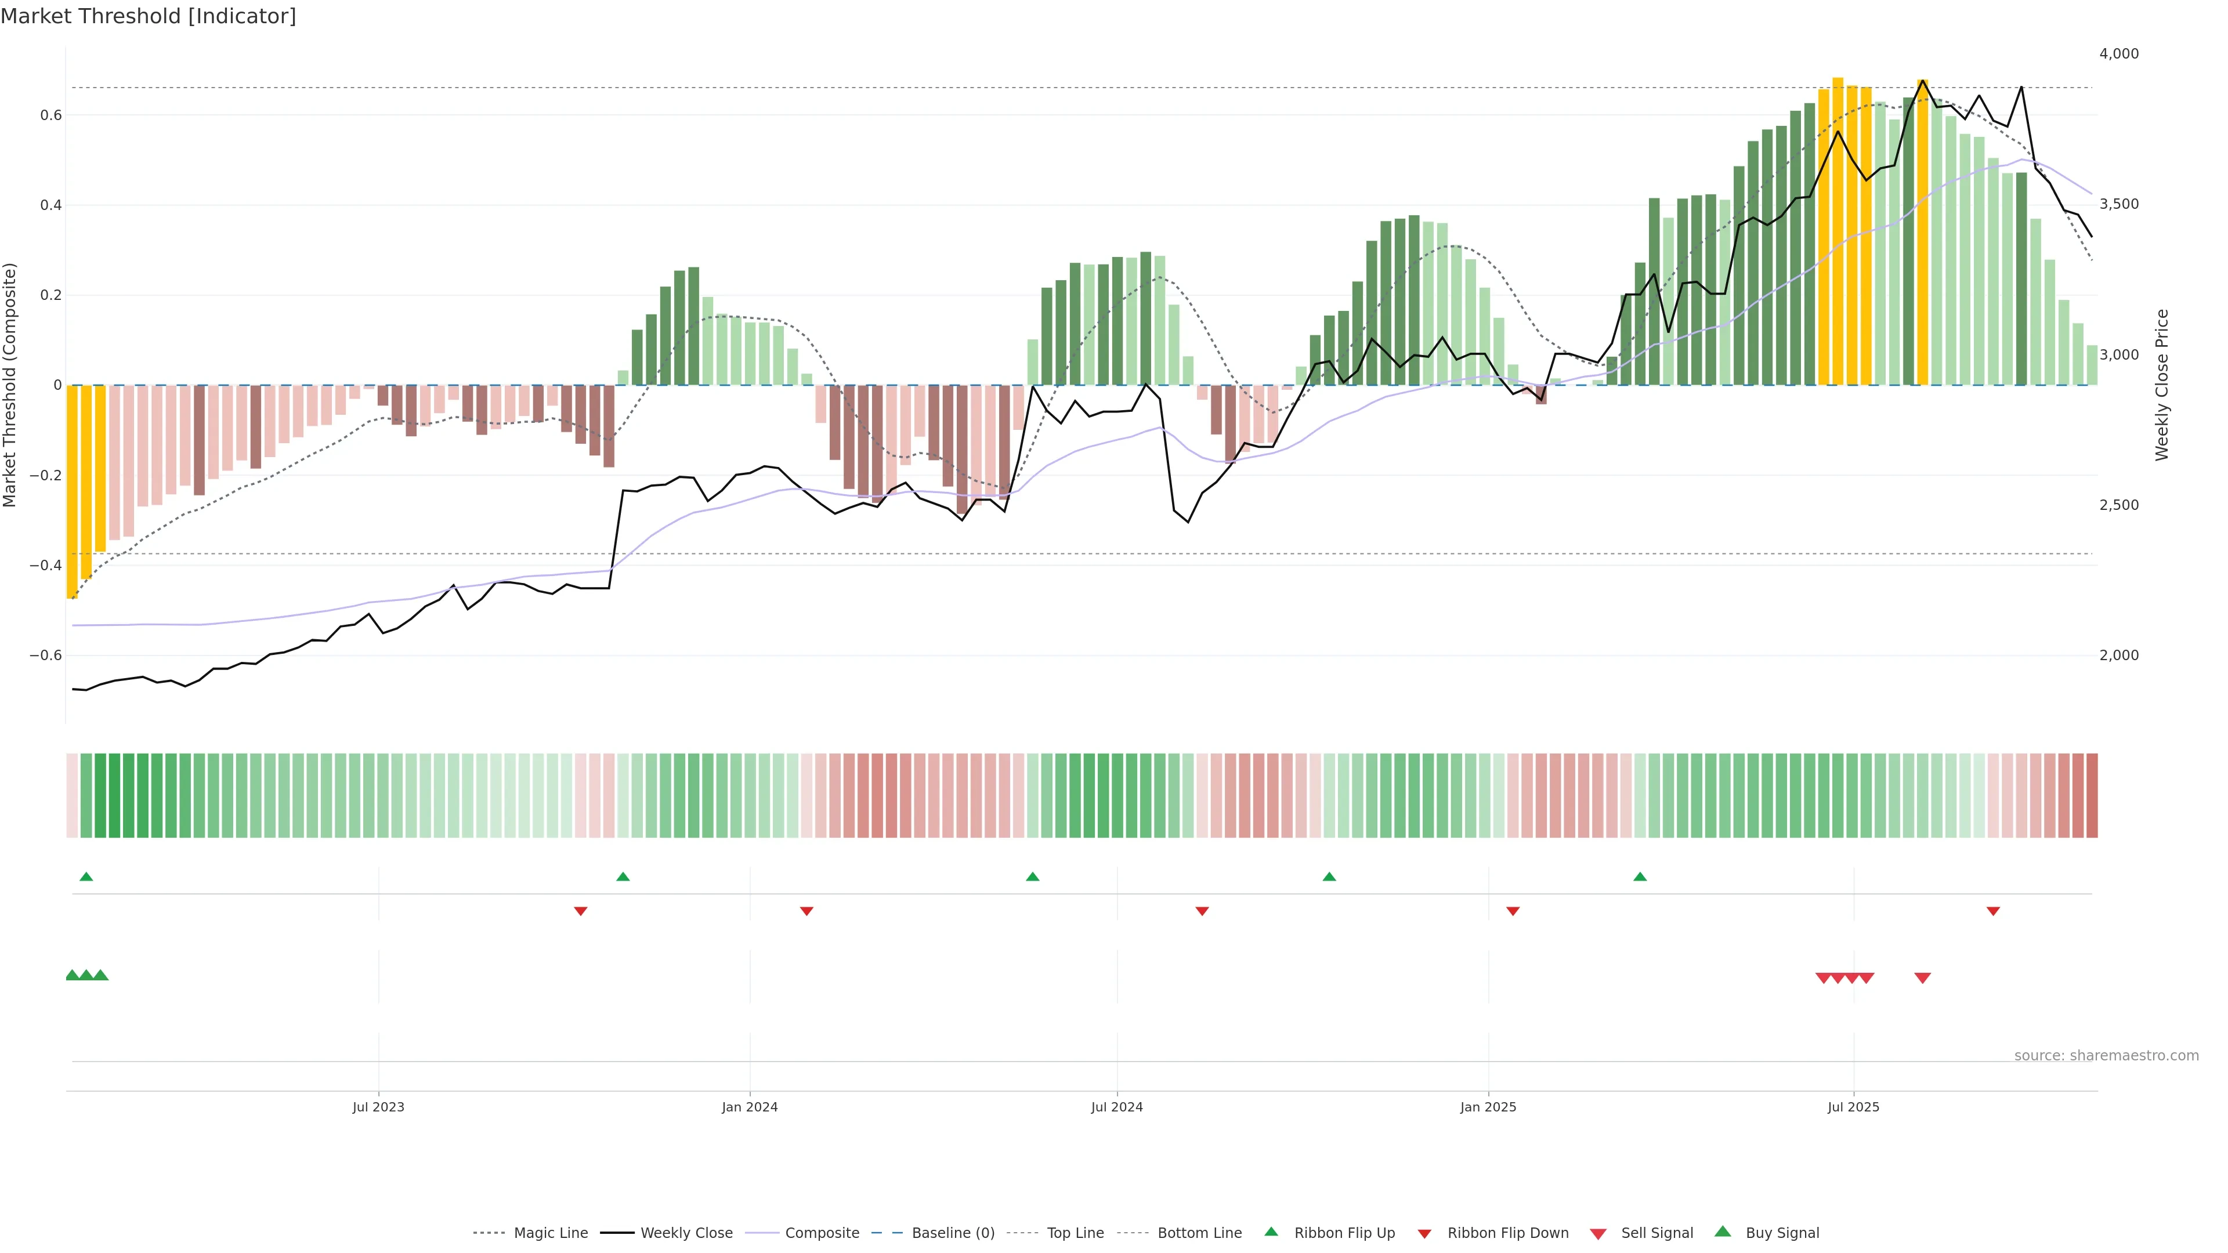Click leftmost green buy signal triangle
The width and height of the screenshot is (2228, 1253).
point(73,975)
